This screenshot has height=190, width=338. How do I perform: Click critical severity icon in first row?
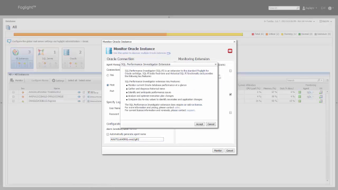tap(23, 92)
